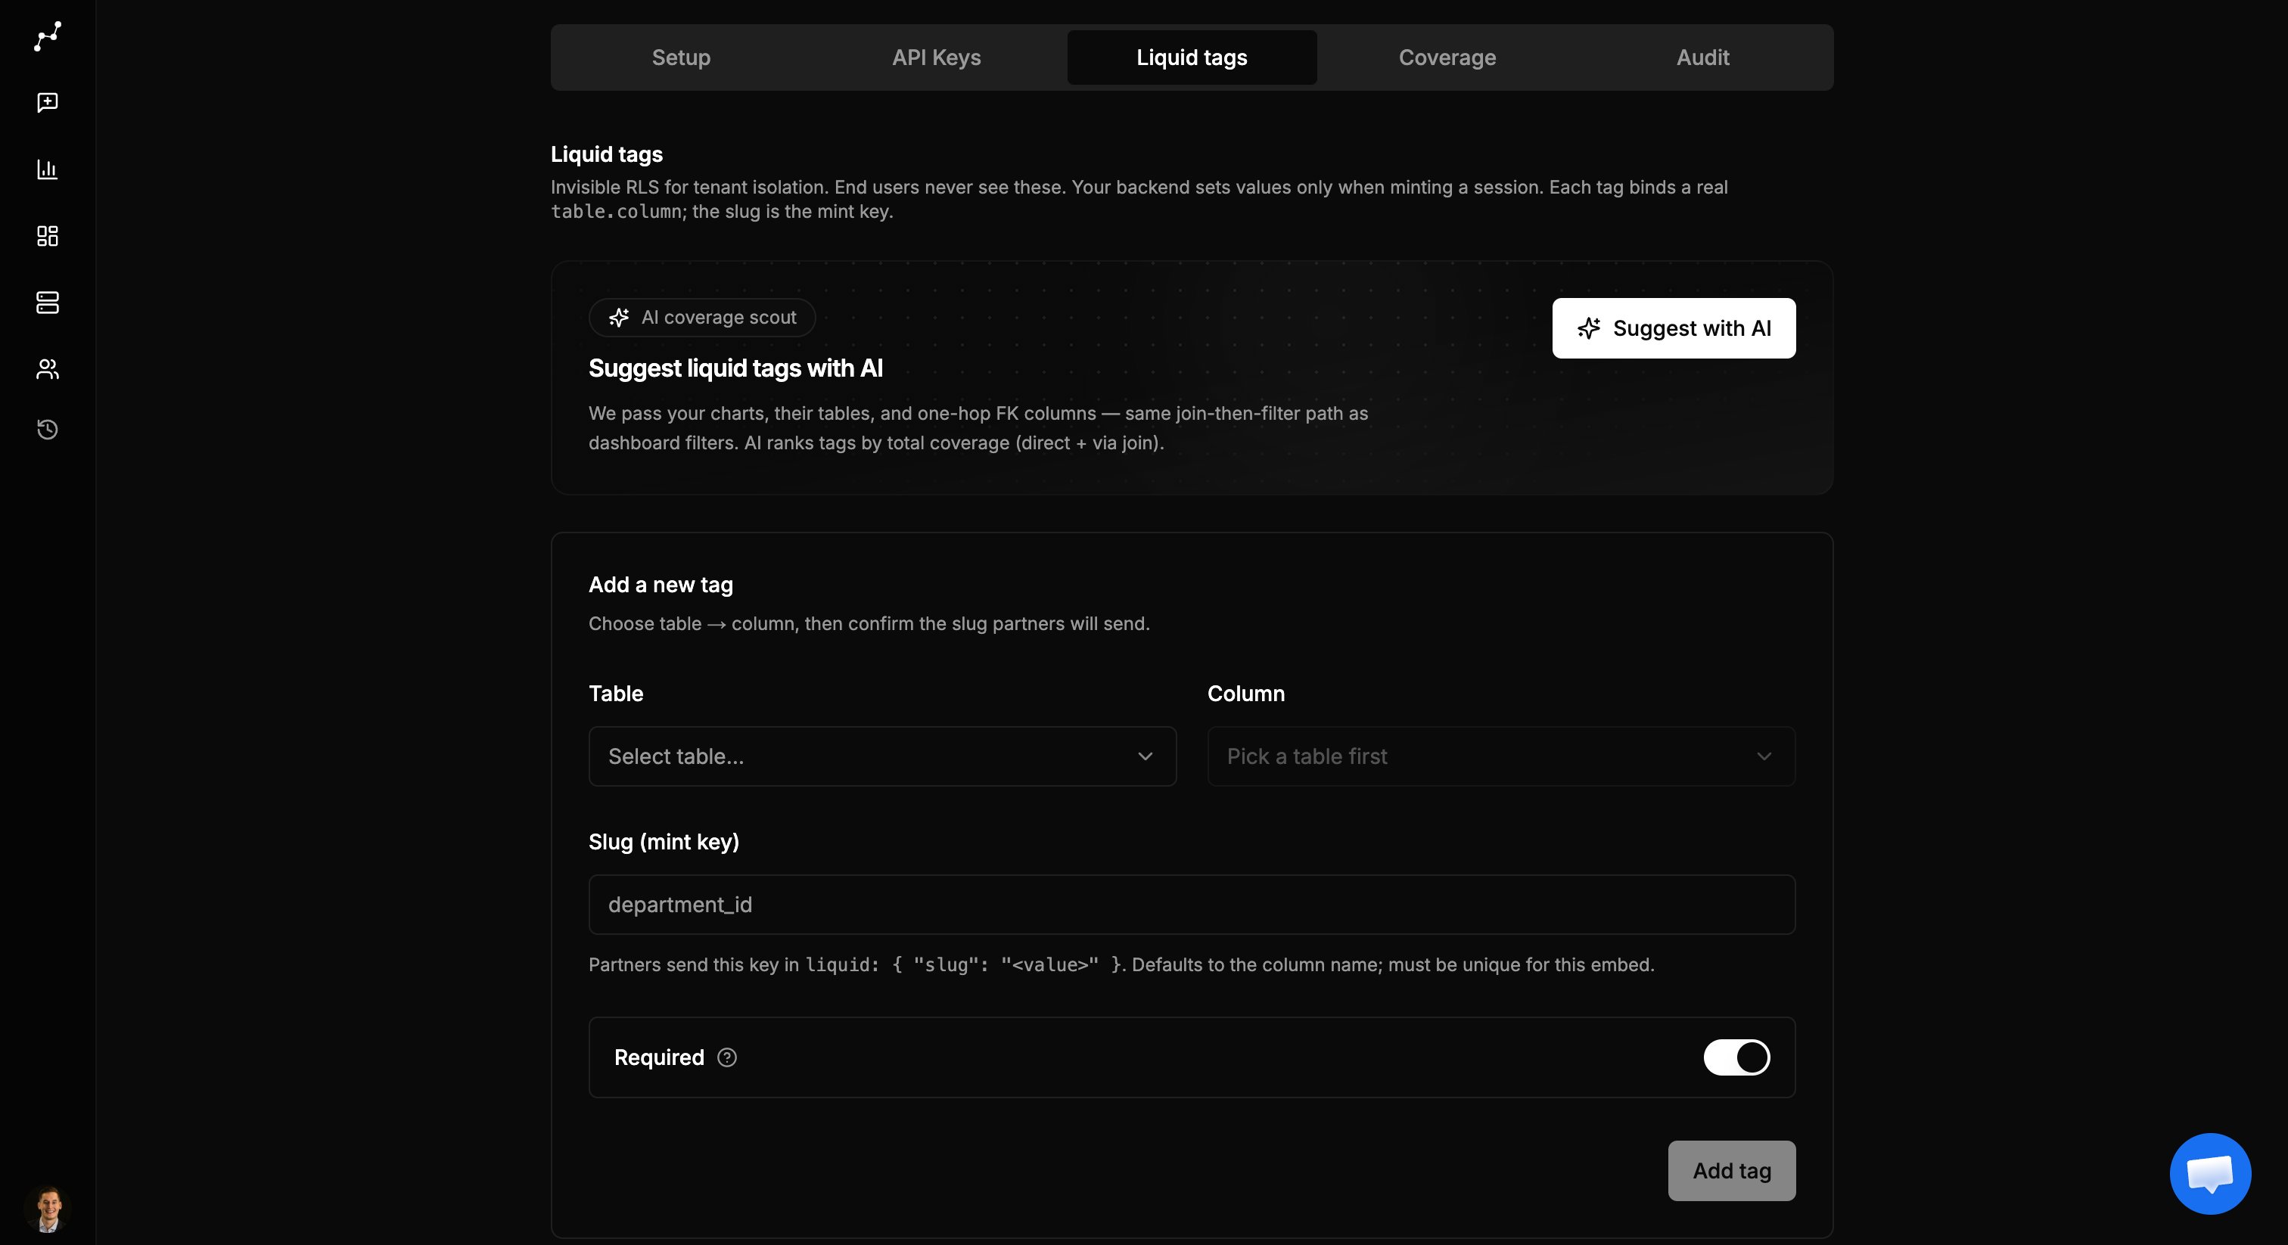Click the Suggest with AI button

point(1674,328)
